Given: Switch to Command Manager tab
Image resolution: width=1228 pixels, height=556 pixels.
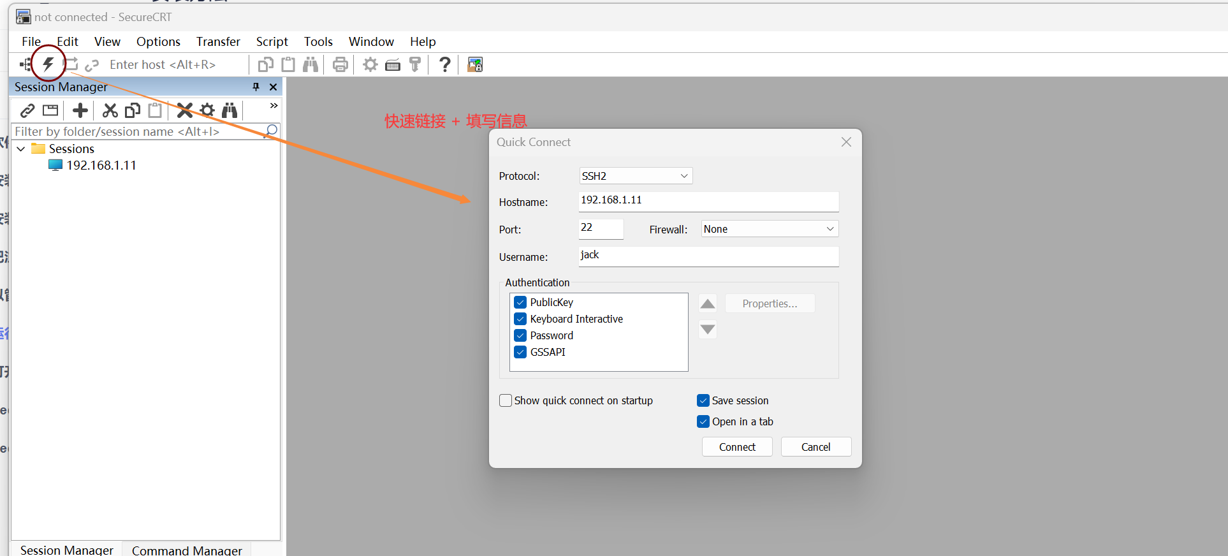Looking at the screenshot, I should coord(187,550).
